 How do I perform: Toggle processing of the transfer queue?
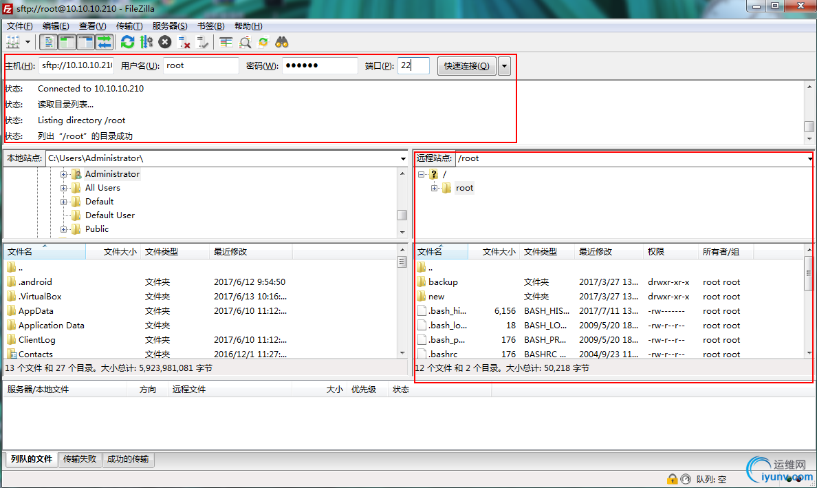pos(146,42)
